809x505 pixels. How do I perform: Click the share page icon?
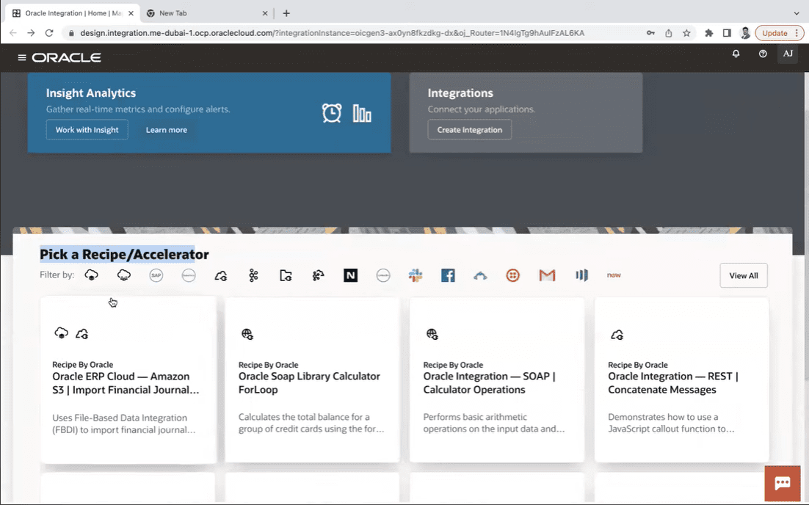(668, 33)
